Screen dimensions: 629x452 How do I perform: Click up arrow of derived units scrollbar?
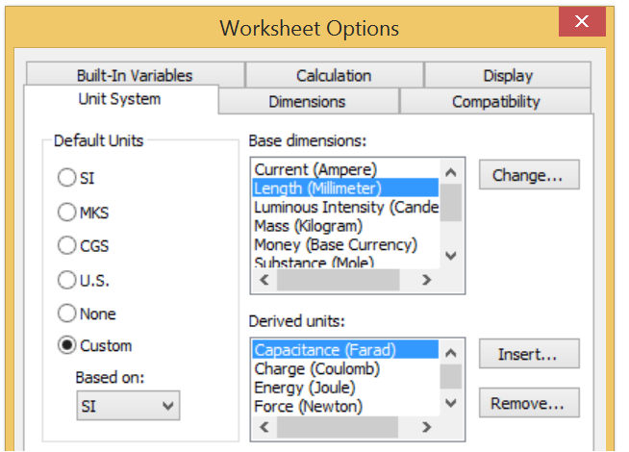pyautogui.click(x=451, y=353)
